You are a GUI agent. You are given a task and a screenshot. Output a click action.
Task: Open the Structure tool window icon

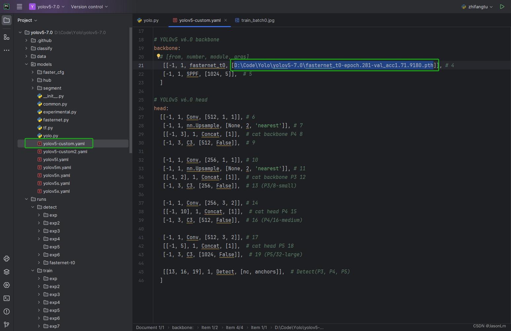[7, 37]
